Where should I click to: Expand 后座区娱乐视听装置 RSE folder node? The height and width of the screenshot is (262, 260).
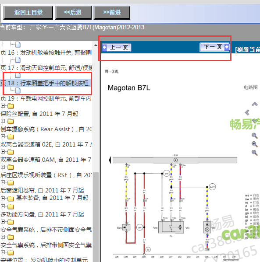tap(3, 167)
